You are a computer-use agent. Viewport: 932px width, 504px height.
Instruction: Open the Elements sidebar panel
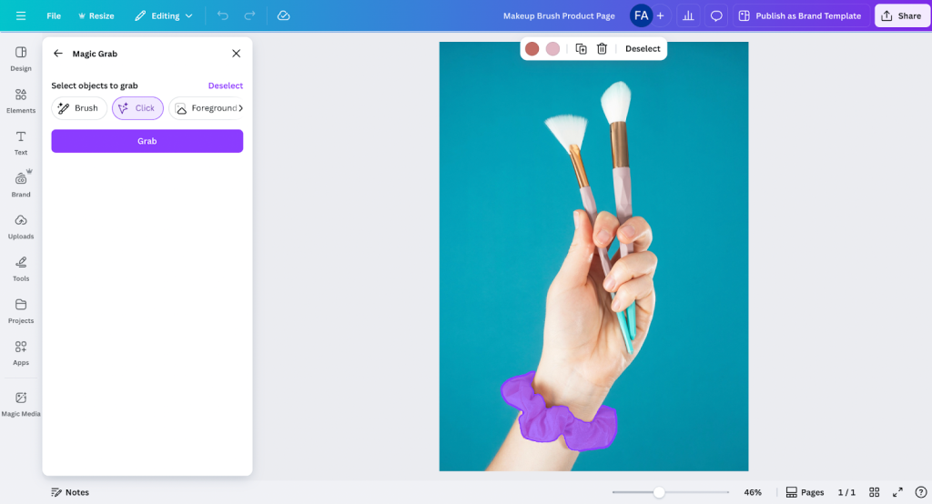(21, 100)
